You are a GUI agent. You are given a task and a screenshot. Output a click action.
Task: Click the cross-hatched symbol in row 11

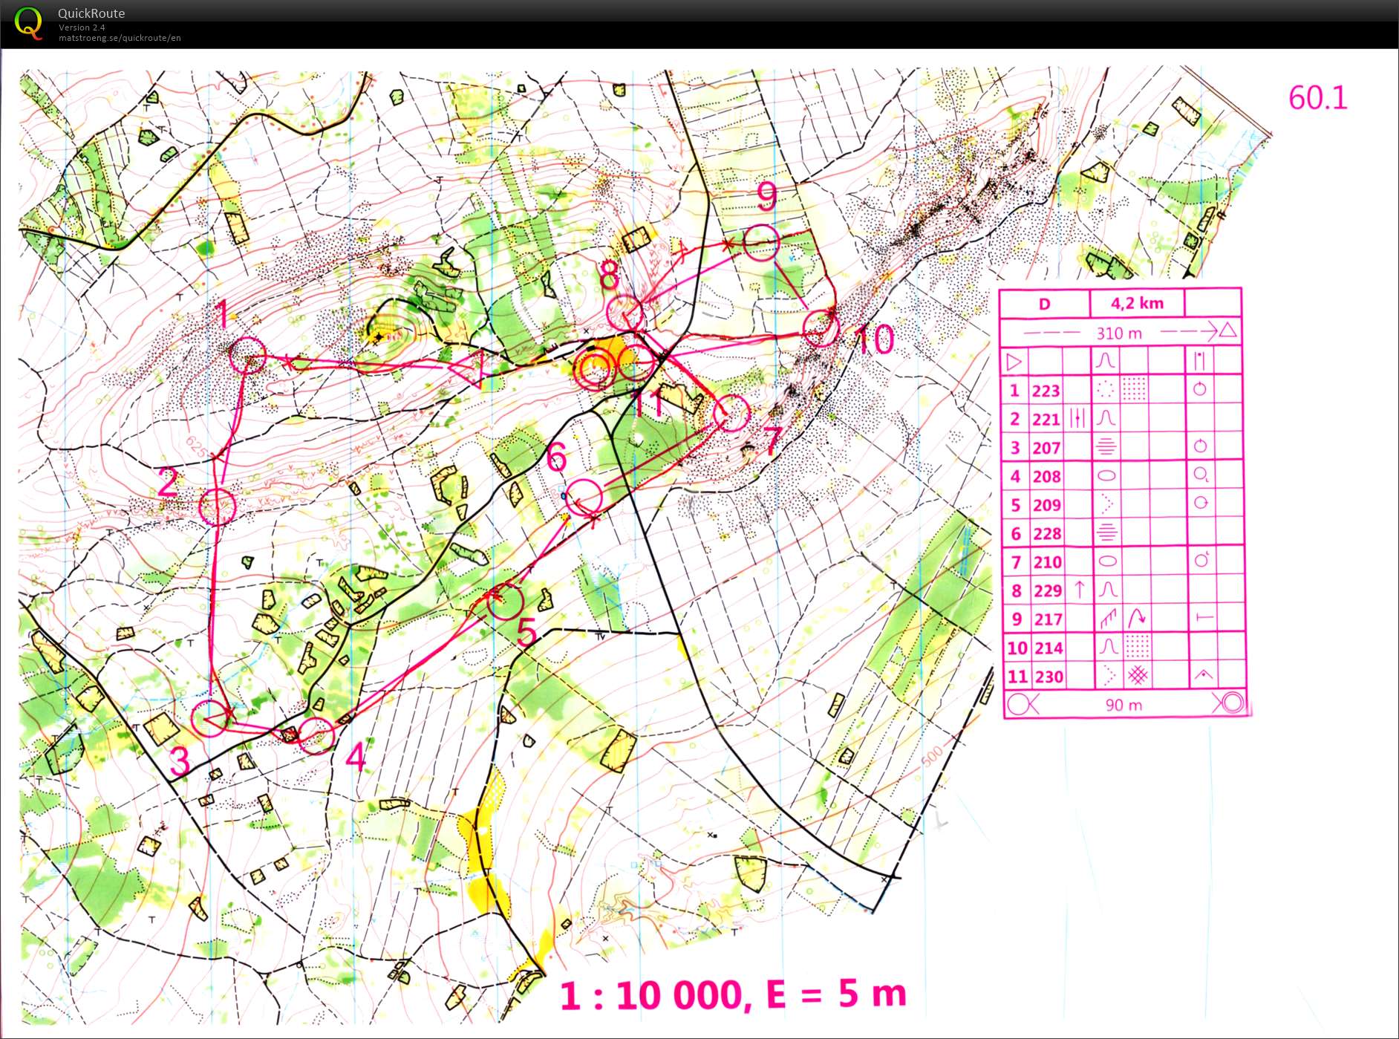1138,675
